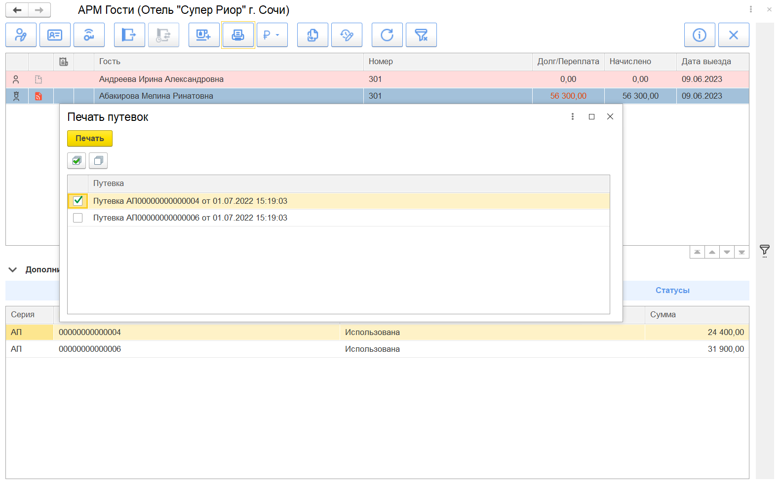Click the wireless key card icon
Image resolution: width=781 pixels, height=484 pixels.
tap(89, 35)
